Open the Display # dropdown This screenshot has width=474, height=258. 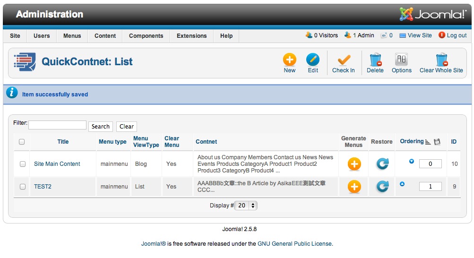[246, 206]
